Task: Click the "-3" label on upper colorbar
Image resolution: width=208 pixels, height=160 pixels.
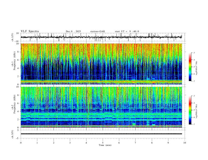Action: point(194,53)
